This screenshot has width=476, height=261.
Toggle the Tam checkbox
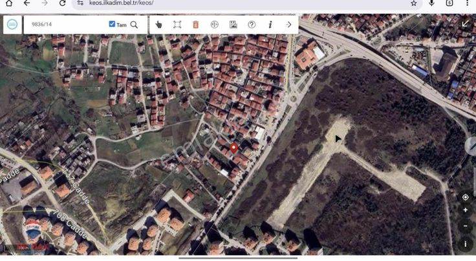[x=112, y=25]
